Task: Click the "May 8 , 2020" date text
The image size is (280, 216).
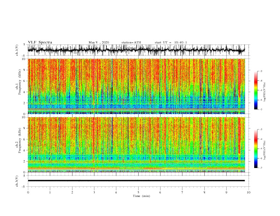Action: (x=99, y=42)
